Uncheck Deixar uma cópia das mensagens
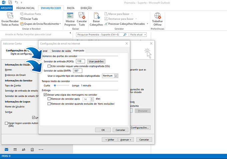 click(x=45, y=95)
